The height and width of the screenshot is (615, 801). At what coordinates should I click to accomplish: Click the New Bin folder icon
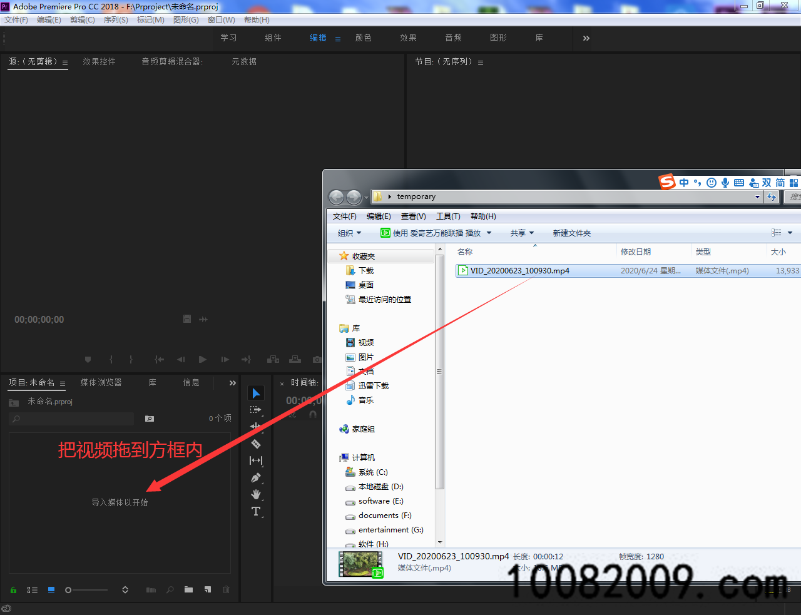click(188, 590)
